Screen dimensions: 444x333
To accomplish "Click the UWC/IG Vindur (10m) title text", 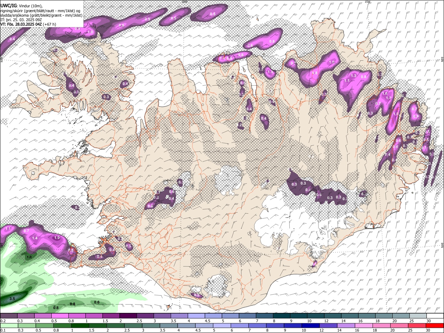I will [22, 6].
